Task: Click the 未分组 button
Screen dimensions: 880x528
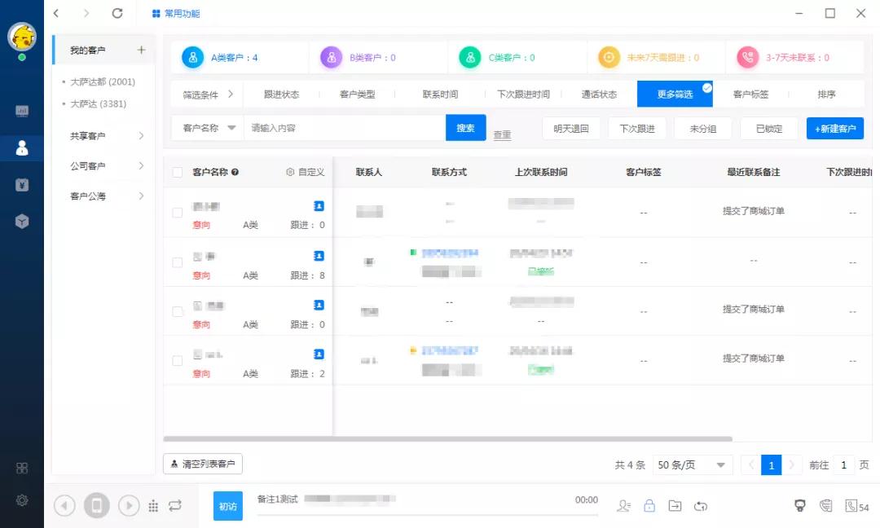Action: [702, 129]
